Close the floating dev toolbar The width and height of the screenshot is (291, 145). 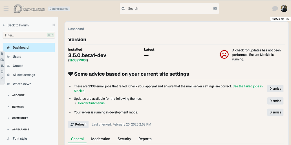[x=2, y=78]
